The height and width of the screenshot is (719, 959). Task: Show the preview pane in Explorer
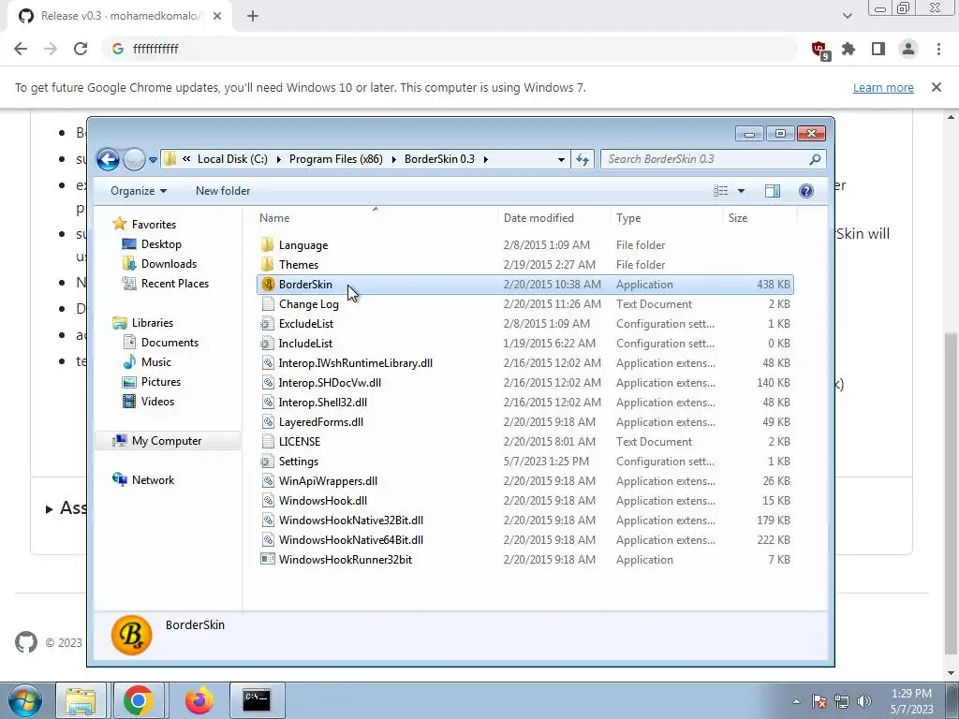pyautogui.click(x=773, y=191)
